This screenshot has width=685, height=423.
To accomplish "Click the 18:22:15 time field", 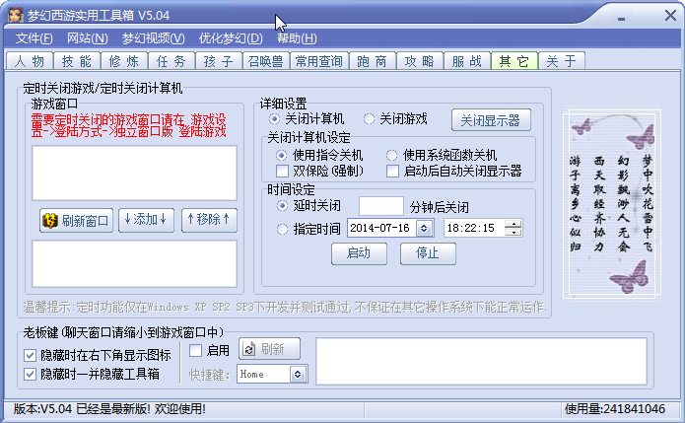I will click(474, 228).
